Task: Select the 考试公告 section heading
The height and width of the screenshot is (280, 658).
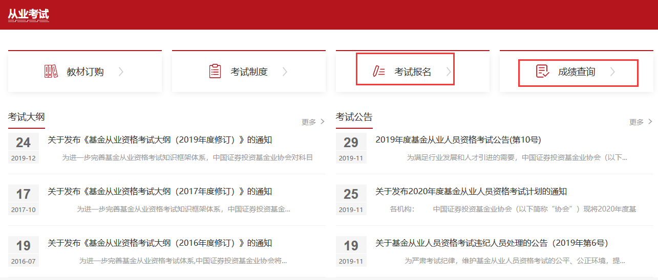Action: point(354,117)
